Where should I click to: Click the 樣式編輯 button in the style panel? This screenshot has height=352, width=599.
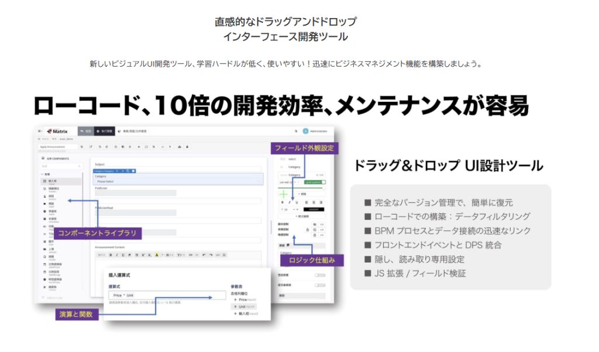pos(314,209)
